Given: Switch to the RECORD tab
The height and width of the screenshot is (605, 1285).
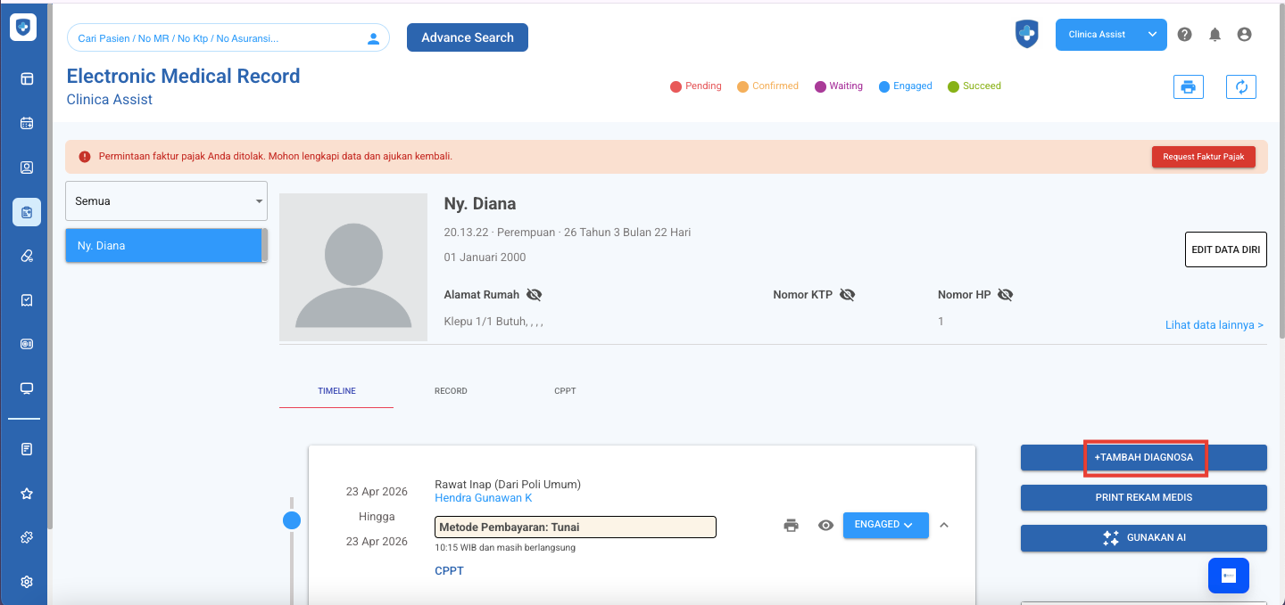Looking at the screenshot, I should click(x=451, y=391).
